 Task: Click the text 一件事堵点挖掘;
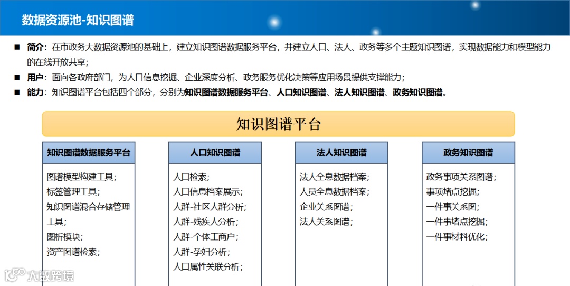pos(457,222)
